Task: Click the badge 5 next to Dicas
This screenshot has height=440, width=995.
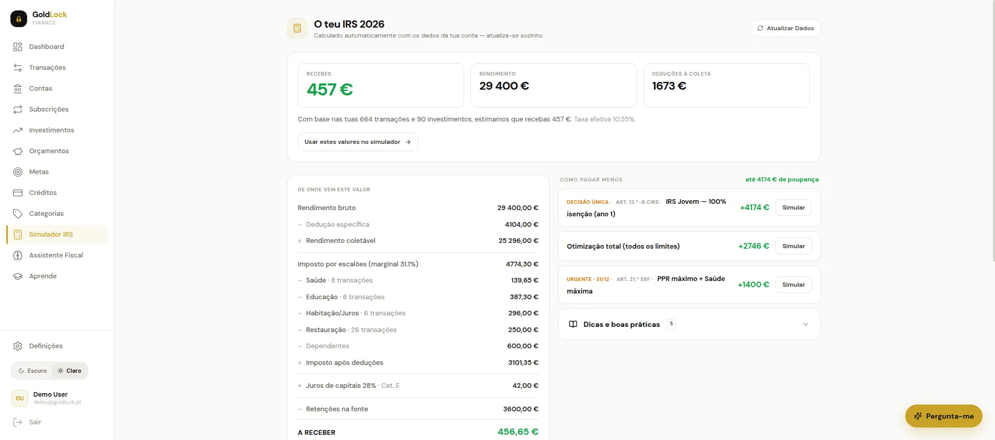Action: click(x=671, y=324)
